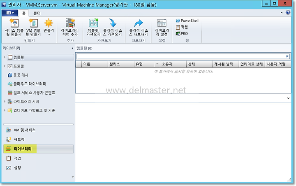Expand the 프로필 tree node
This screenshot has width=296, height=186.
pos(5,66)
